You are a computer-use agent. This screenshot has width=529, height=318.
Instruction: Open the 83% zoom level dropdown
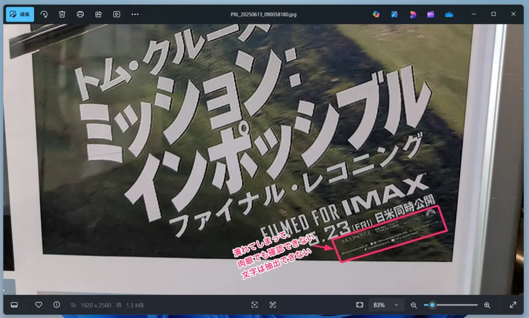[386, 305]
